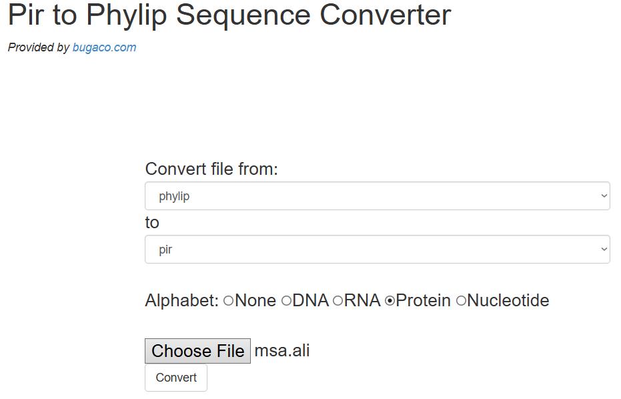Select the DNA alphabet radio button

[x=286, y=301]
